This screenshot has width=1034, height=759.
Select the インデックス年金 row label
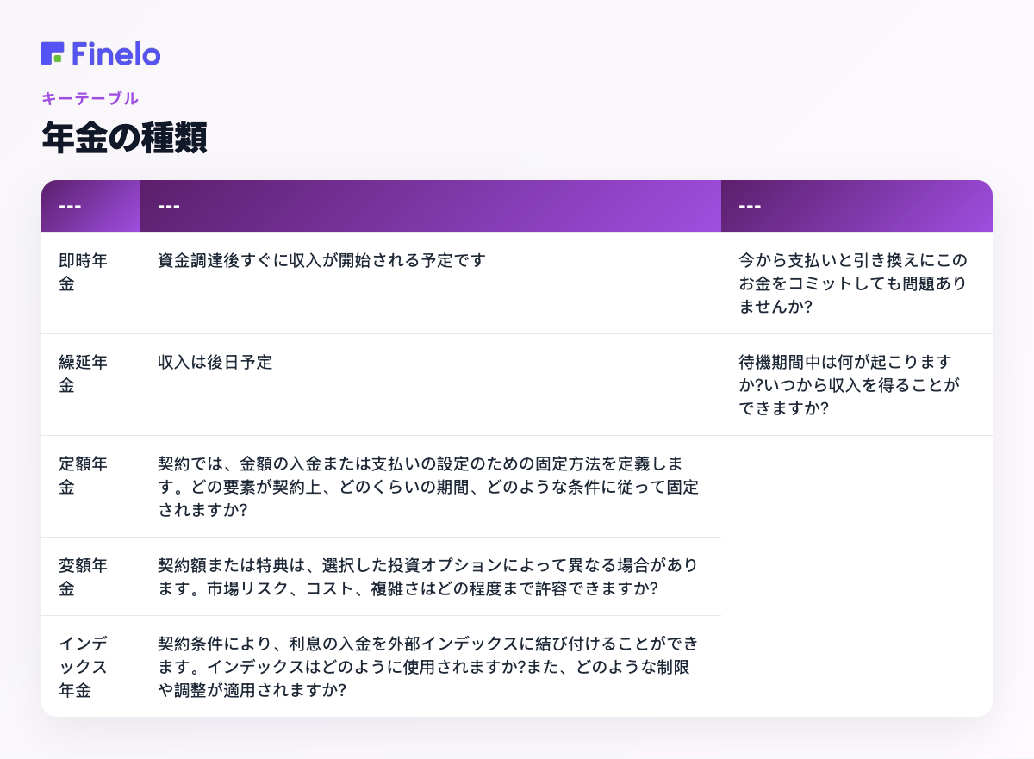83,667
